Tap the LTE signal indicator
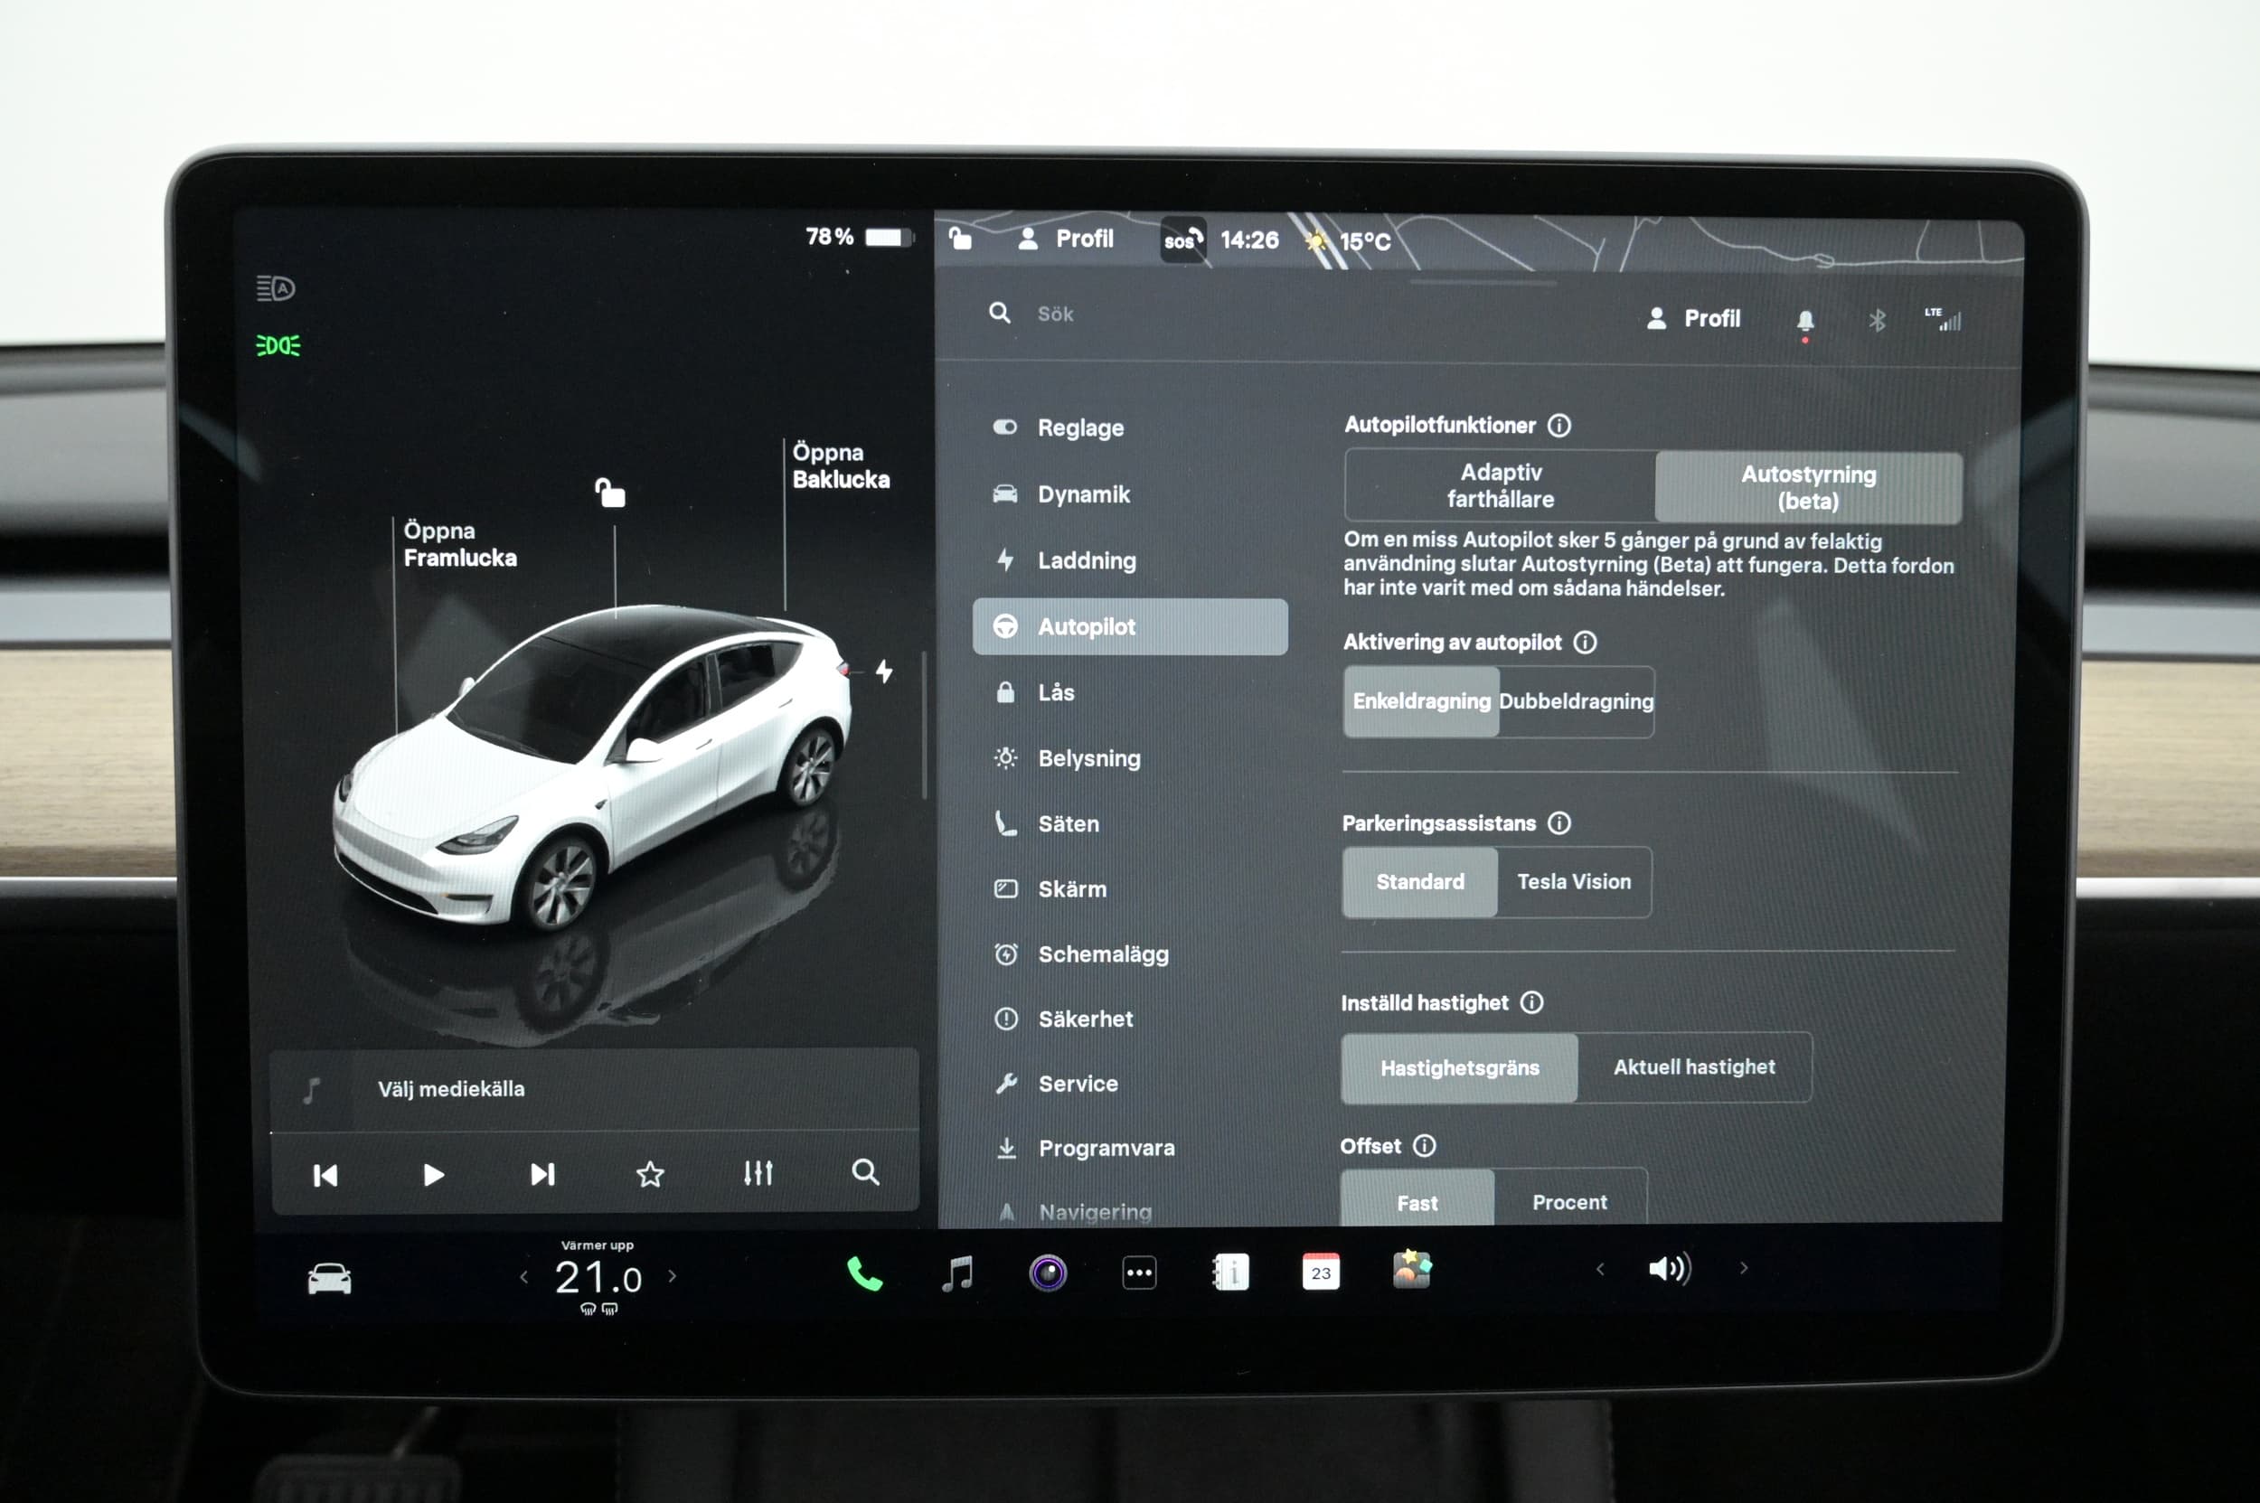2260x1503 pixels. click(x=1943, y=319)
